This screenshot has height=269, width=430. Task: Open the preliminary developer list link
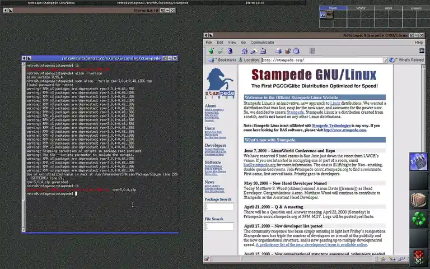pos(311,244)
